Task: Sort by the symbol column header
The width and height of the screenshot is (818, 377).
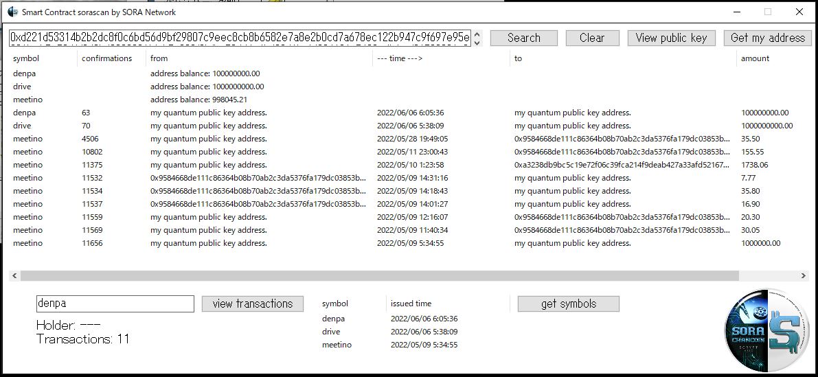Action: [x=43, y=58]
